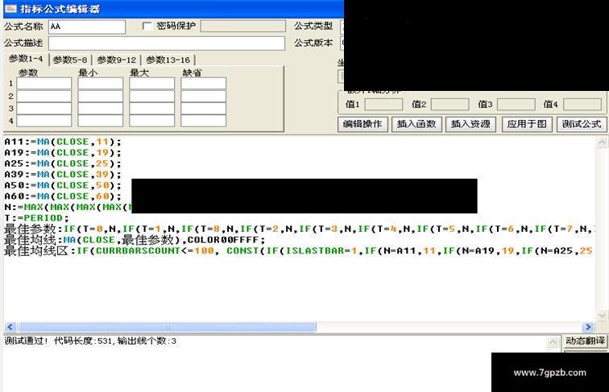
Task: Click the code line A25:=MA(CLOSE,25);
Action: tap(63, 163)
